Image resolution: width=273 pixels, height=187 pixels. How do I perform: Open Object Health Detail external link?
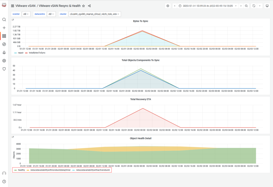tap(13, 137)
